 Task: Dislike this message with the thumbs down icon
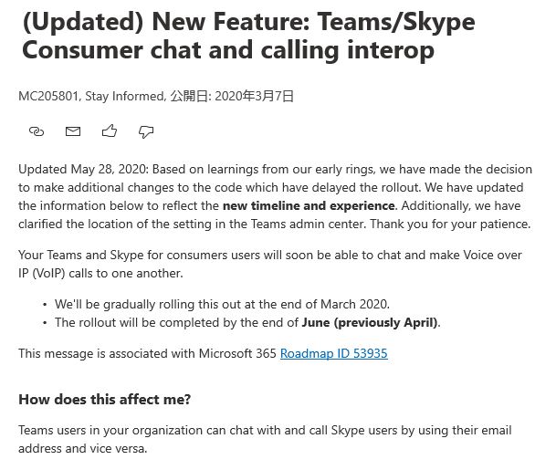(146, 131)
